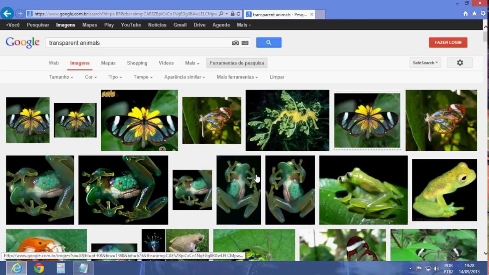Click the Action Center flag tray icon
489x275 pixels.
pyautogui.click(x=419, y=269)
